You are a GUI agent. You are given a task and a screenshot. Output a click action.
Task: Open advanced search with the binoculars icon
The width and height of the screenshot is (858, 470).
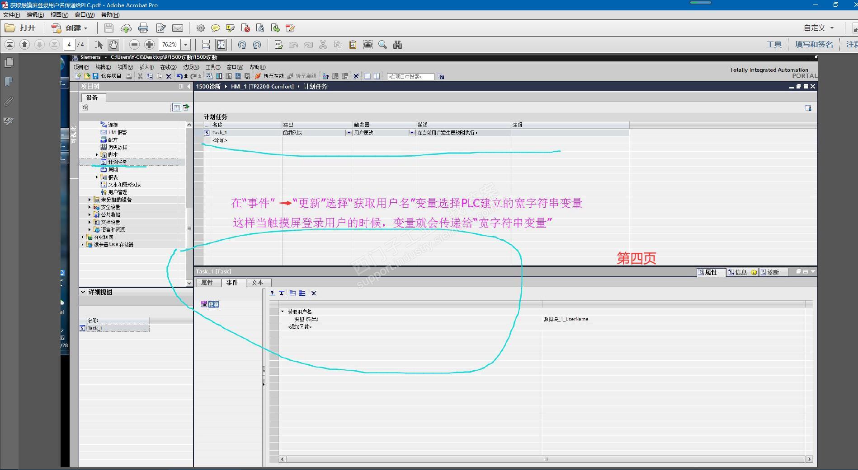pyautogui.click(x=397, y=44)
